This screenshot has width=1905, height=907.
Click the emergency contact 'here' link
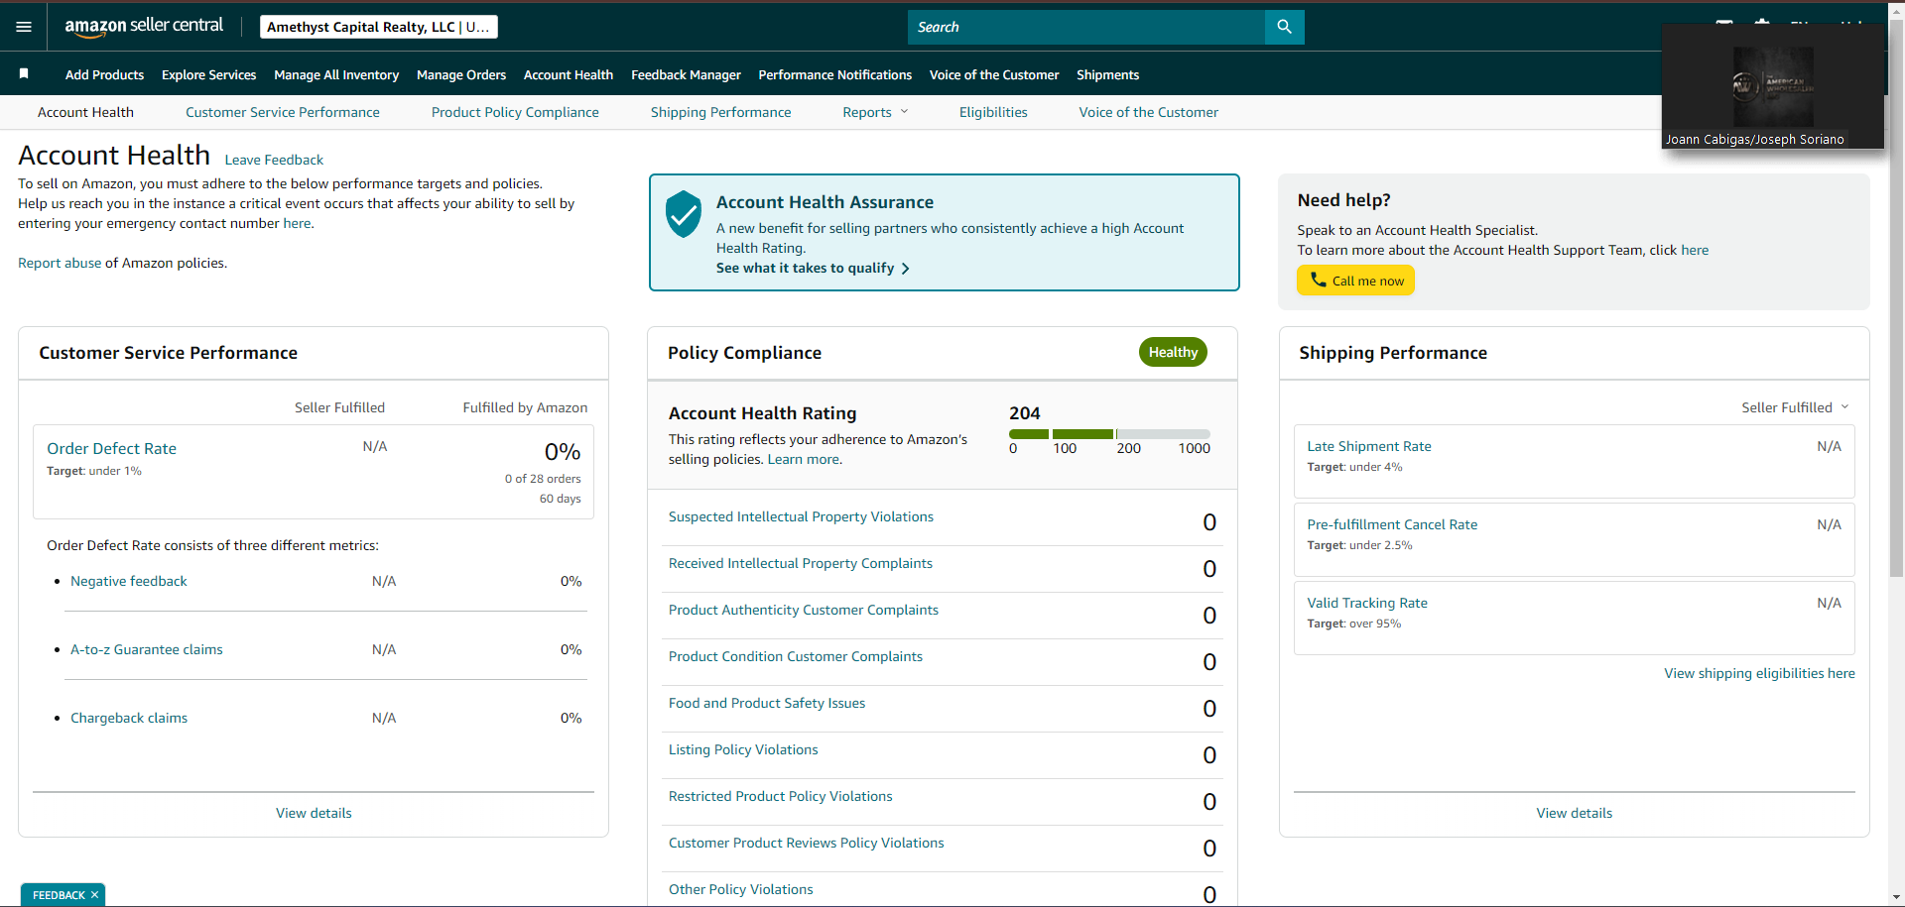click(297, 223)
